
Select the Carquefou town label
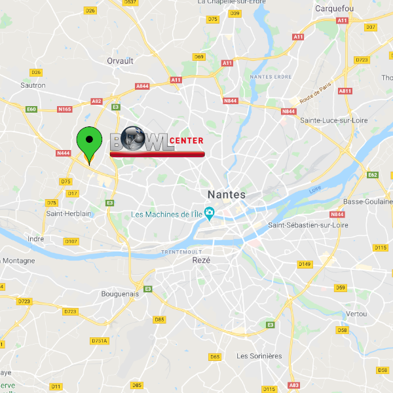click(334, 9)
